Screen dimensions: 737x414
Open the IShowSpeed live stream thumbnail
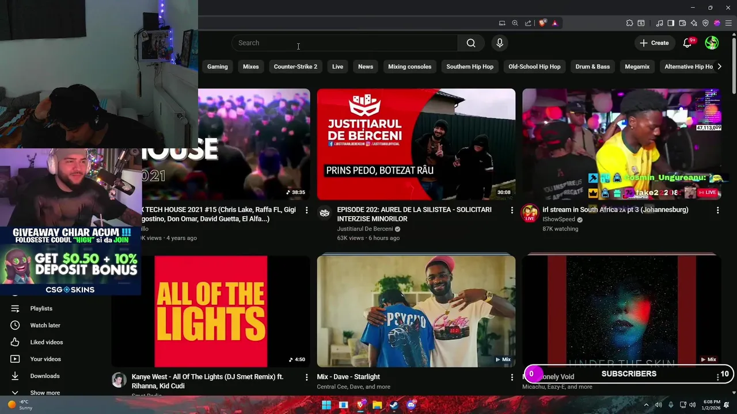621,144
